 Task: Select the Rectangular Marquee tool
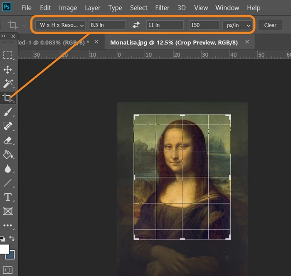coord(7,55)
